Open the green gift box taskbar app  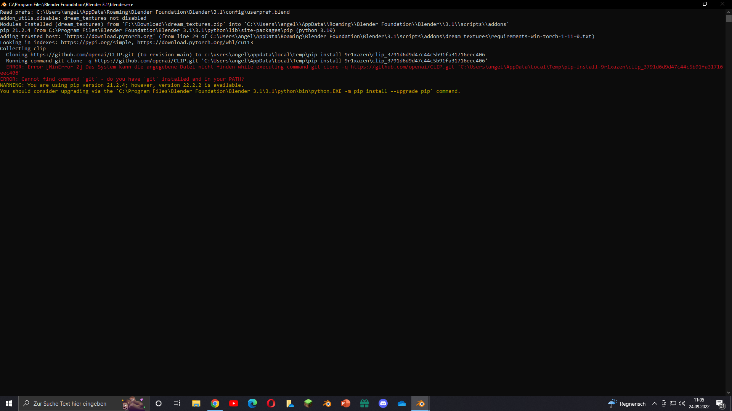coord(364,403)
